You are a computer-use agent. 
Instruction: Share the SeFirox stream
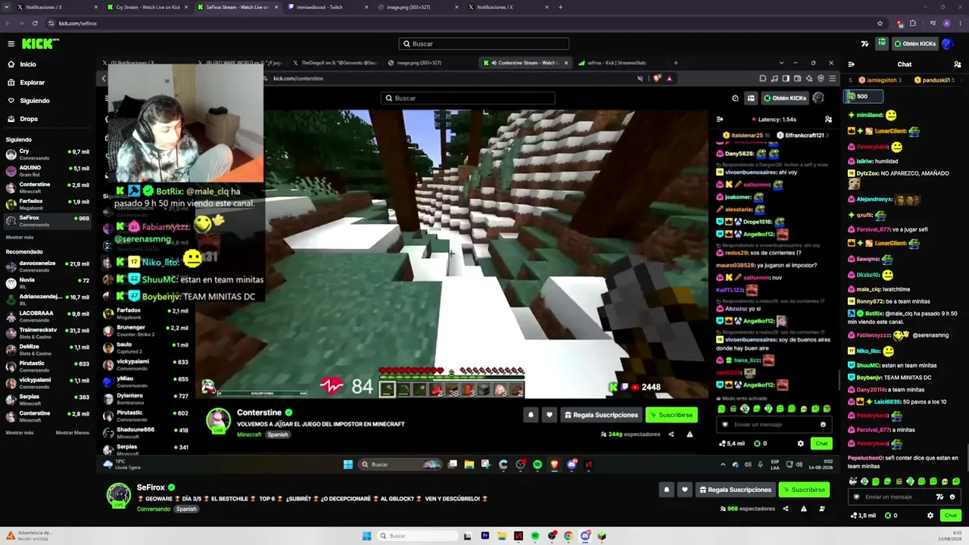[x=785, y=509]
